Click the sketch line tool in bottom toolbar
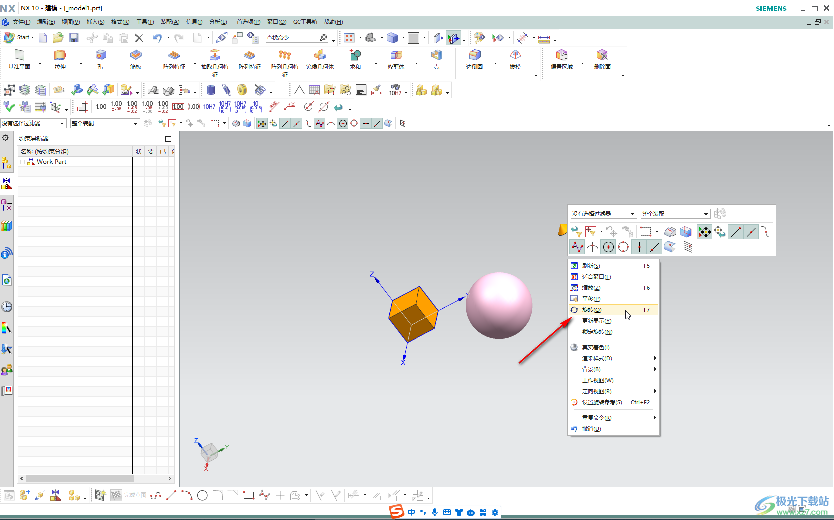This screenshot has width=834, height=520. (x=171, y=495)
